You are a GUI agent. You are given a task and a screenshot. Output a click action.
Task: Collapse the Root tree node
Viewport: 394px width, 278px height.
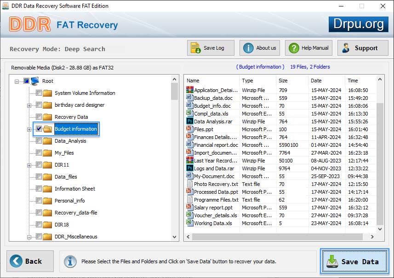click(x=17, y=81)
